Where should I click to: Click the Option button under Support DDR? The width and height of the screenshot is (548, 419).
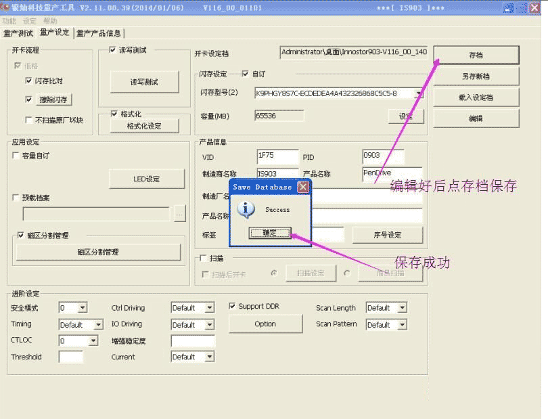pos(265,324)
